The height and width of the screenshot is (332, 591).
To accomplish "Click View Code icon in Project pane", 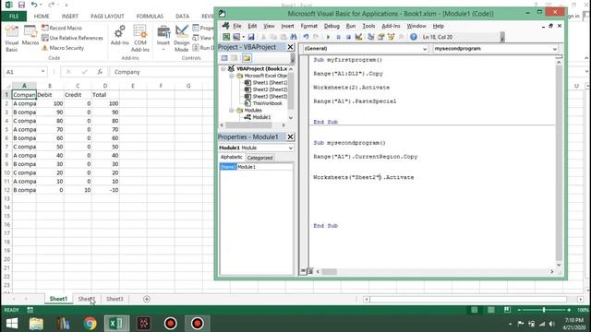I will [224, 58].
